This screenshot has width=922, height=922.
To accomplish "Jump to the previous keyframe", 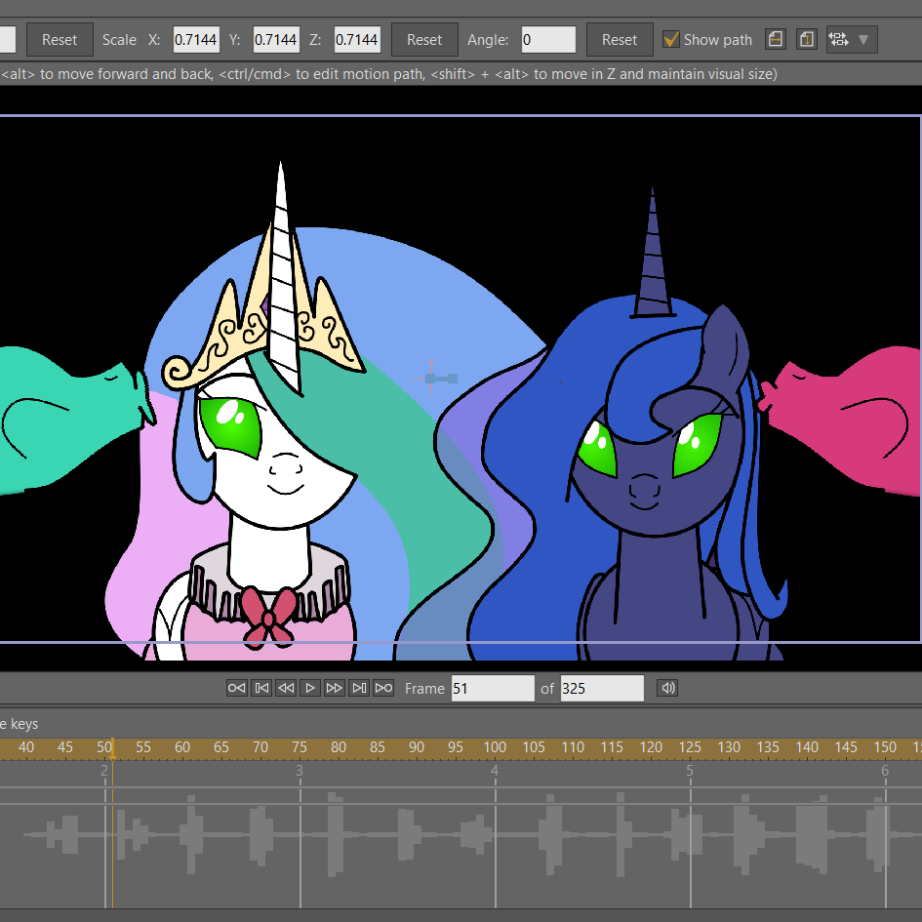I will click(261, 688).
